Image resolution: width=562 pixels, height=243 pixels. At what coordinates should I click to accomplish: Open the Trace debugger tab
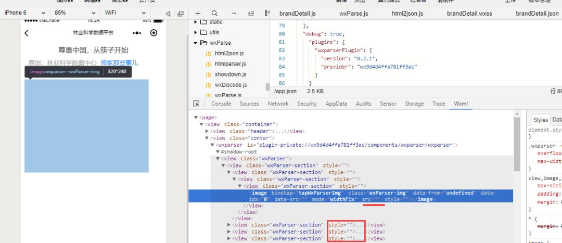[x=439, y=104]
